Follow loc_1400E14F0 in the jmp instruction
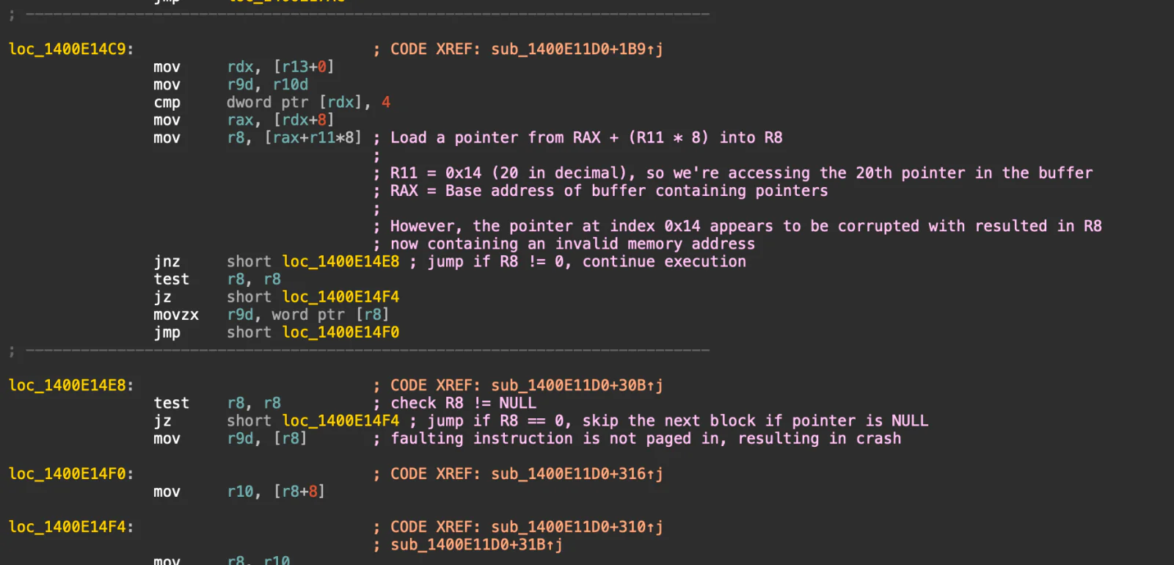The height and width of the screenshot is (565, 1174). pos(340,332)
